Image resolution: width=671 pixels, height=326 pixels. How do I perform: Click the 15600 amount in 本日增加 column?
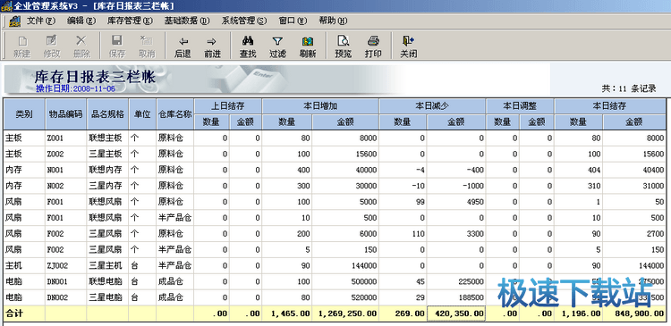345,154
